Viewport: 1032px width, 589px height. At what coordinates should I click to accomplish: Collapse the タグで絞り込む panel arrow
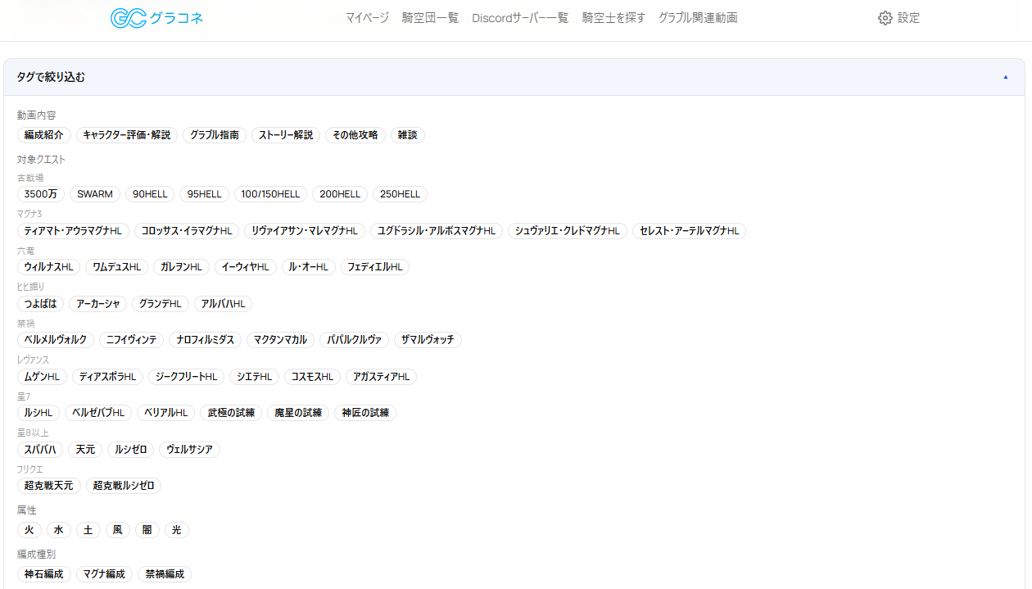point(1005,77)
